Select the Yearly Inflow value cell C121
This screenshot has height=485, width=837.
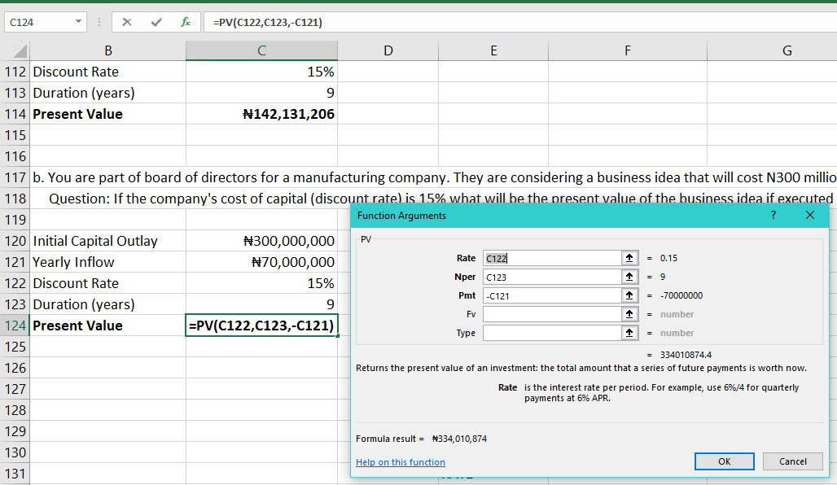coord(261,261)
